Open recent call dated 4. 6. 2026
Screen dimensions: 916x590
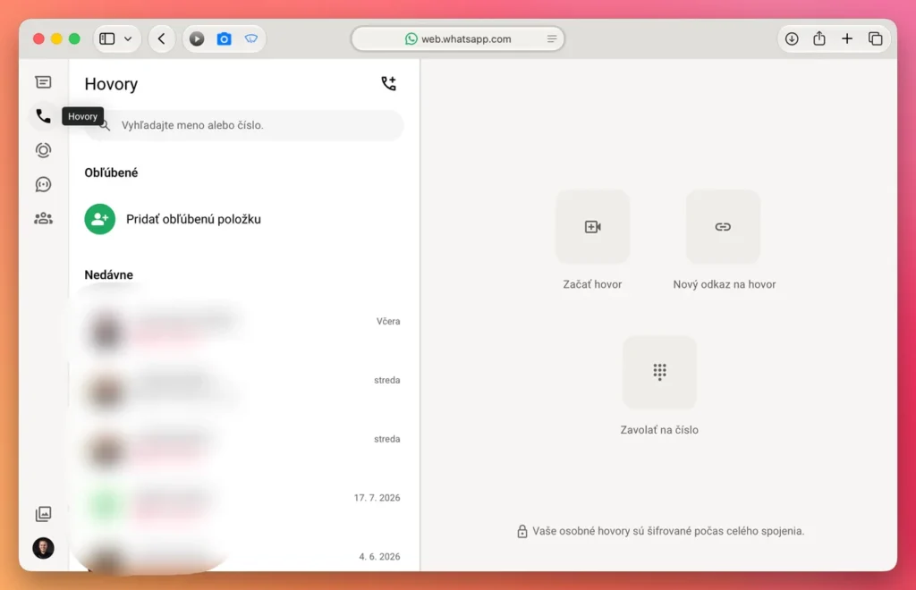[x=244, y=557]
